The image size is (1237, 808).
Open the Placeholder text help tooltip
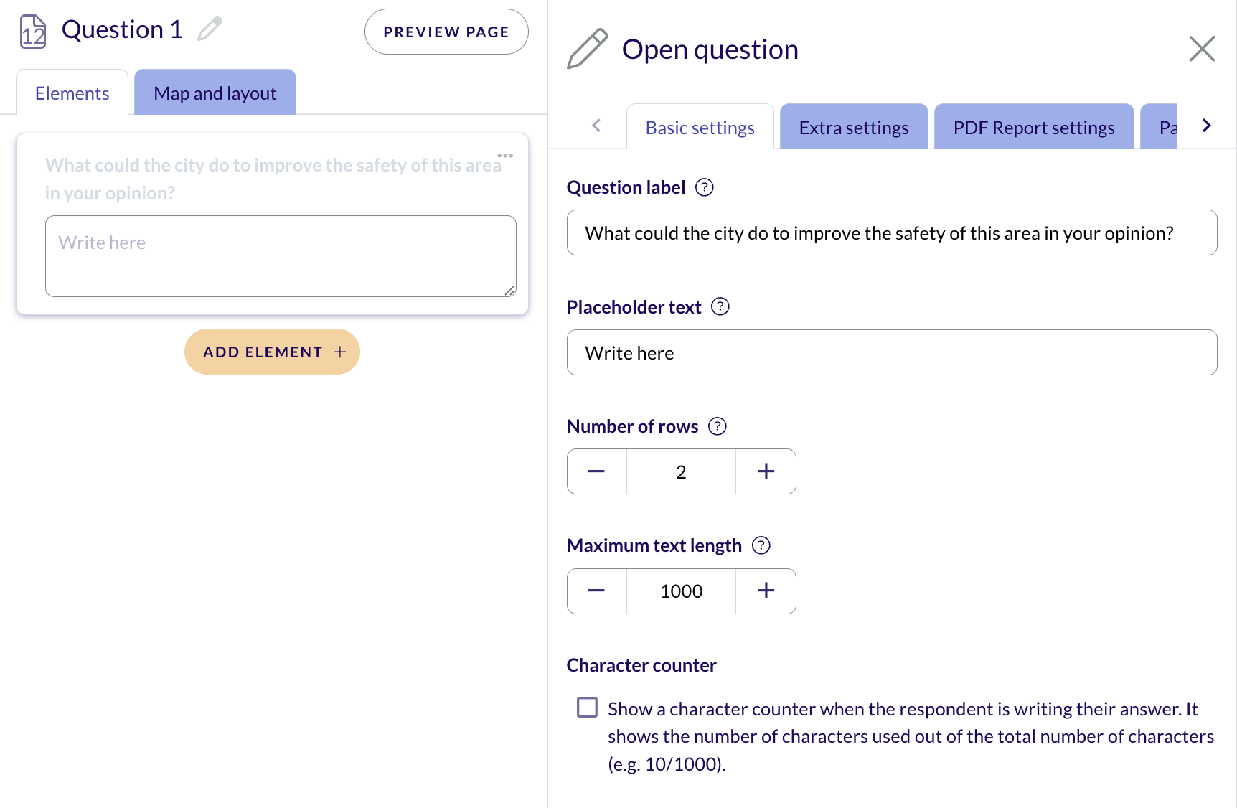point(720,306)
